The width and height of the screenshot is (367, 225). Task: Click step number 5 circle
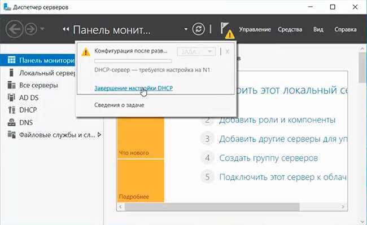coord(207,177)
